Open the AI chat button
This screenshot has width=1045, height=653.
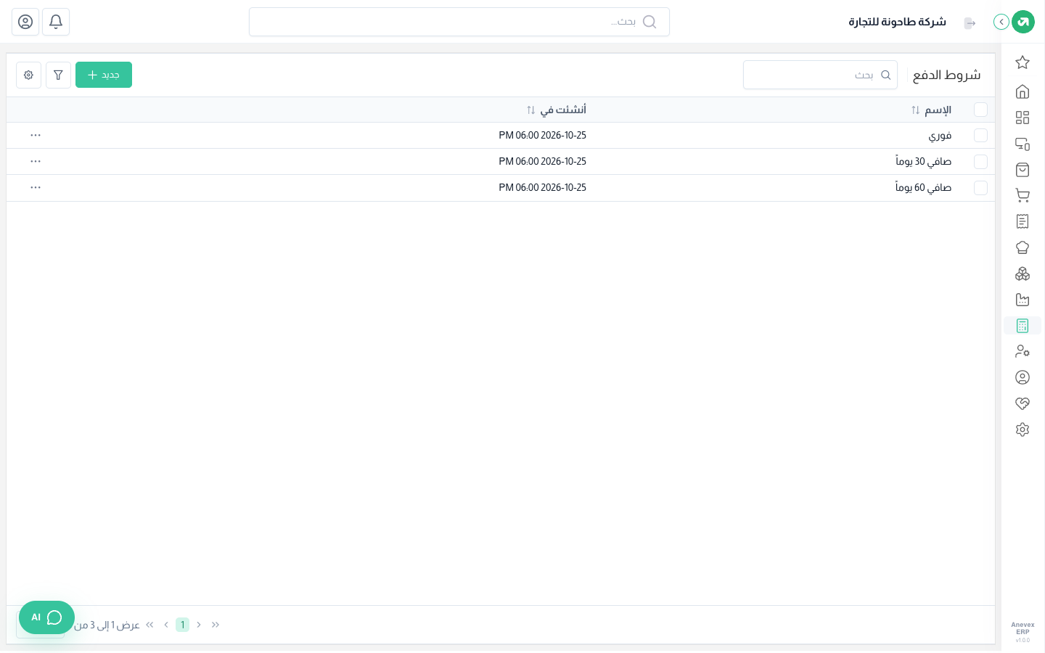46,617
